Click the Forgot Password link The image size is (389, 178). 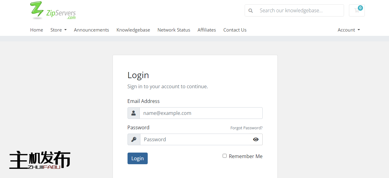tap(246, 128)
